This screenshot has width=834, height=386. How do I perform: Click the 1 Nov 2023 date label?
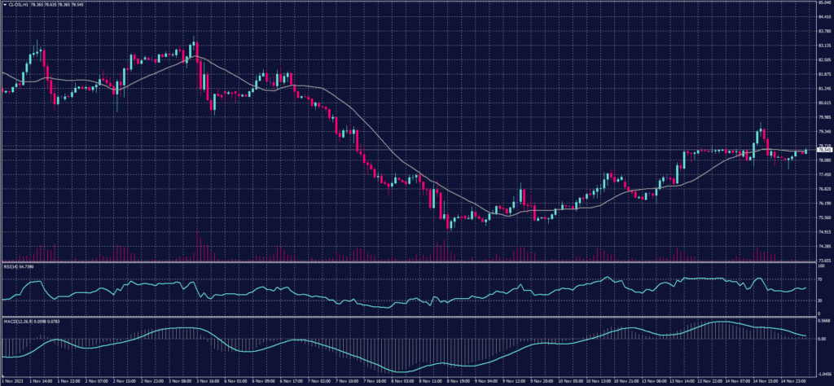[x=11, y=380]
